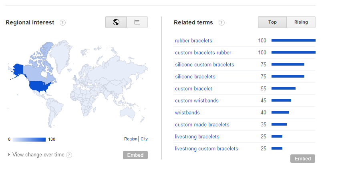The height and width of the screenshot is (170, 338).
Task: Select the Top related terms toggle
Action: click(272, 22)
